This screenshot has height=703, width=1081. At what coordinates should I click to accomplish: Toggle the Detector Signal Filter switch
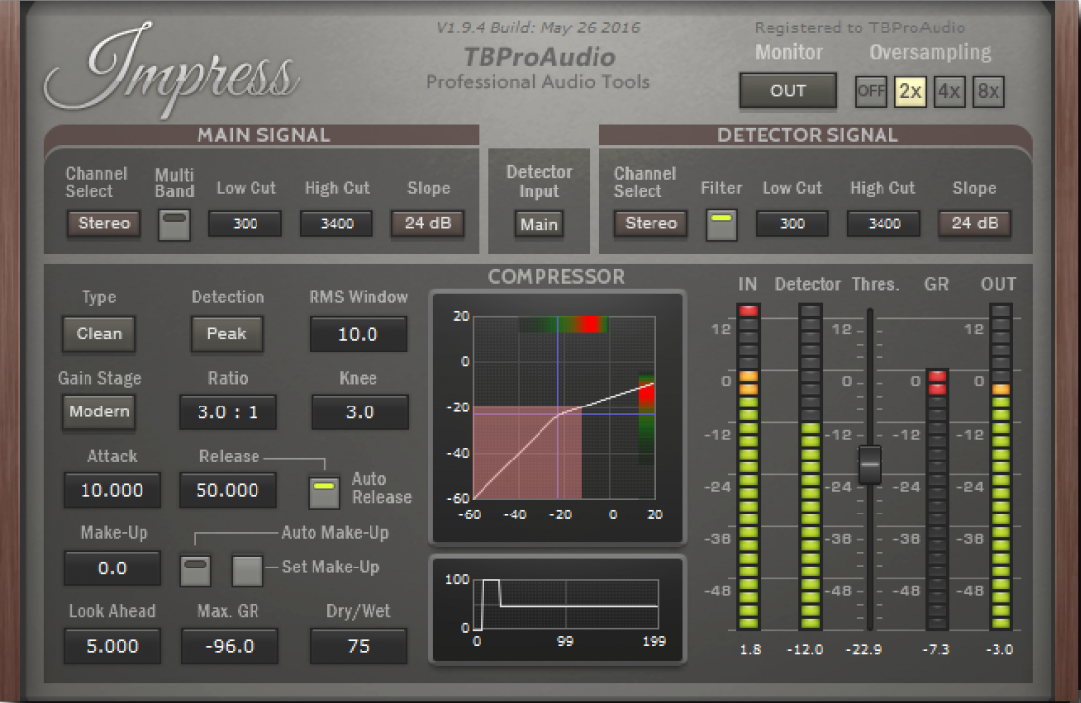(721, 225)
